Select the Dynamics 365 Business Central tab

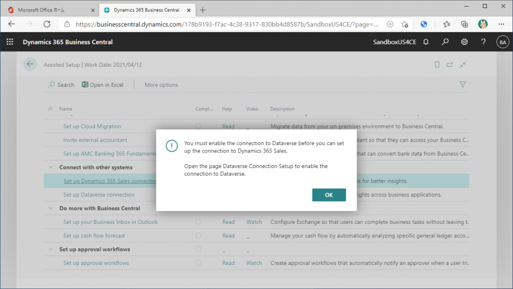147,10
